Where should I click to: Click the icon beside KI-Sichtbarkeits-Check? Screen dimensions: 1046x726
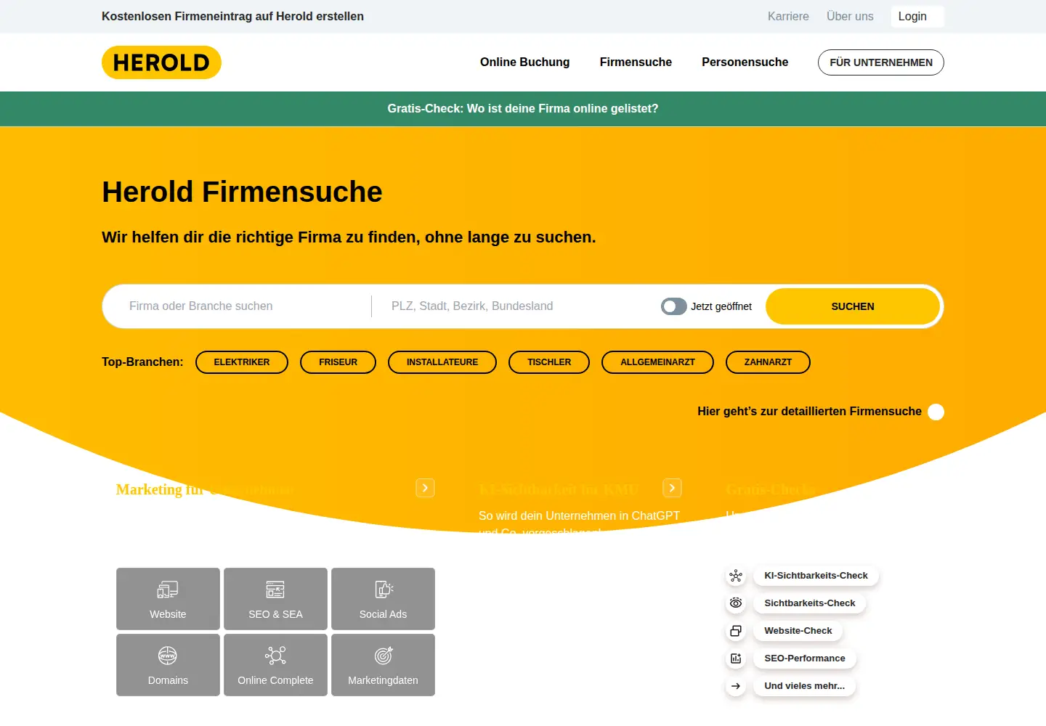tap(736, 576)
